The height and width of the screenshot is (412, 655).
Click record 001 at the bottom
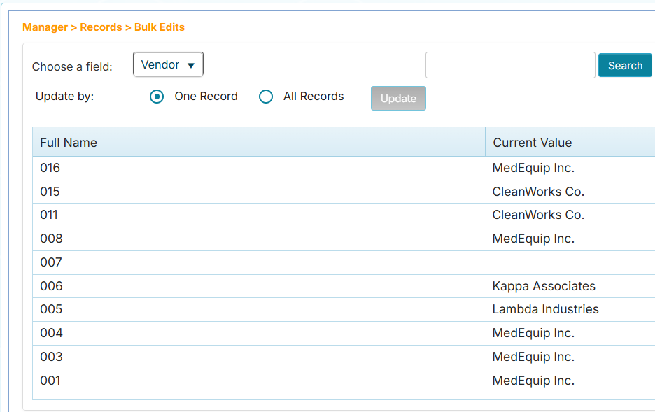pyautogui.click(x=280, y=381)
